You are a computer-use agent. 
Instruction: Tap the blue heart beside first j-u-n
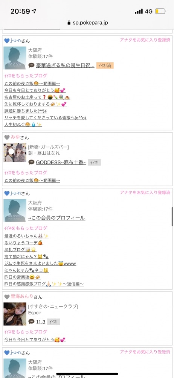pyautogui.click(x=7, y=41)
